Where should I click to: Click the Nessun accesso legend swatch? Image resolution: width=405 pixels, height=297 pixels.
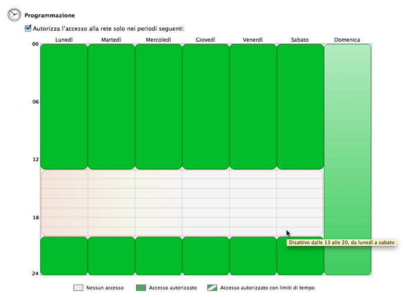pos(78,288)
